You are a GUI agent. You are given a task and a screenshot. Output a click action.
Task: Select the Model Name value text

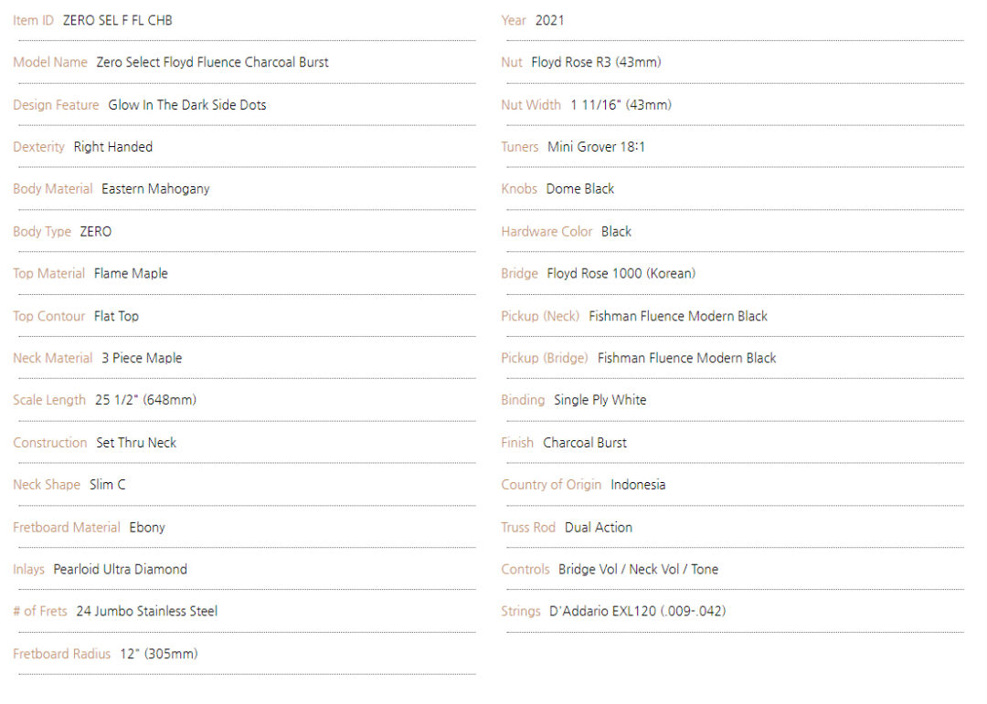212,62
